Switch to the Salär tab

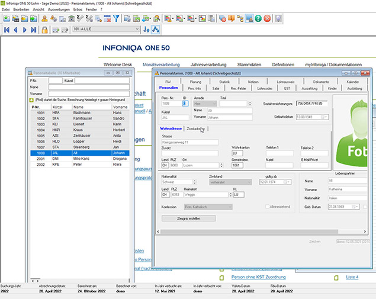coord(216,88)
